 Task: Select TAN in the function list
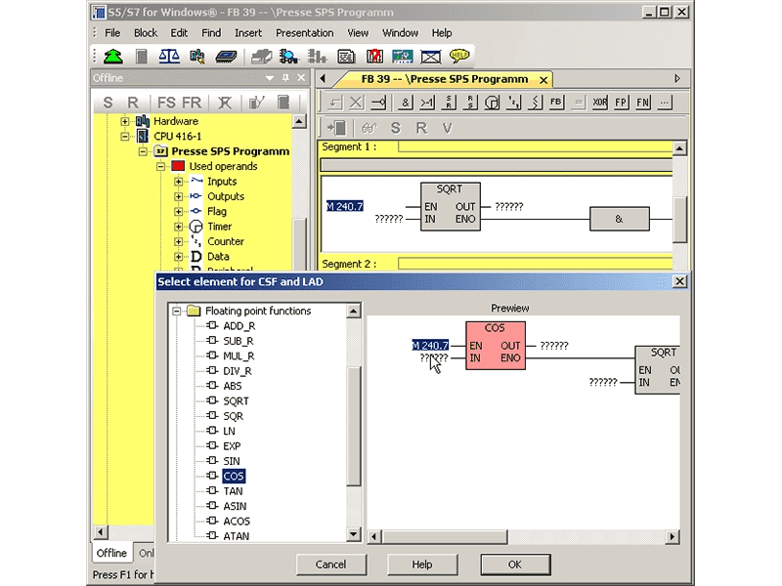(x=233, y=491)
